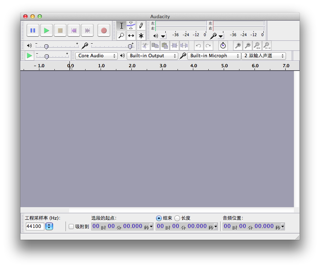Click the output volume slider handle
Image resolution: width=320 pixels, height=268 pixels.
pos(46,47)
